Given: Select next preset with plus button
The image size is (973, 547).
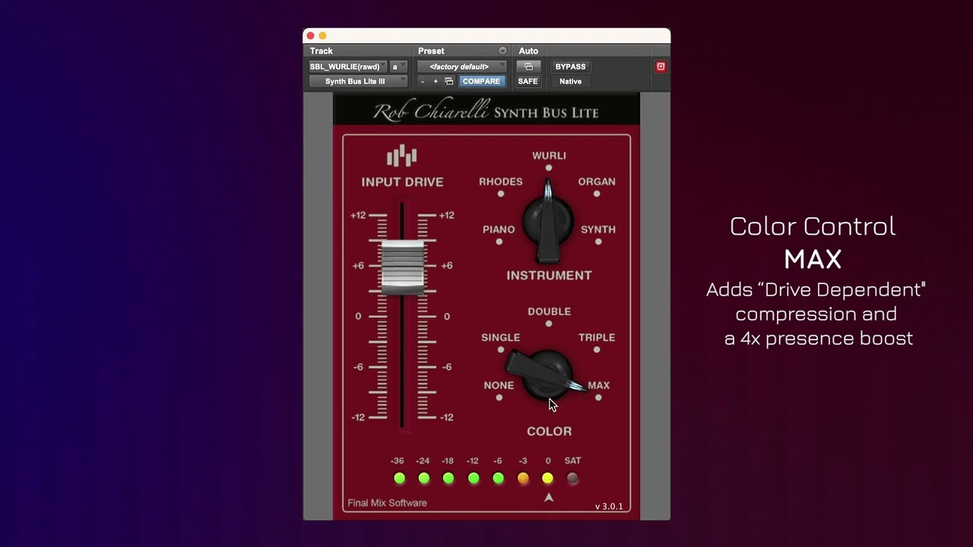Looking at the screenshot, I should point(436,81).
